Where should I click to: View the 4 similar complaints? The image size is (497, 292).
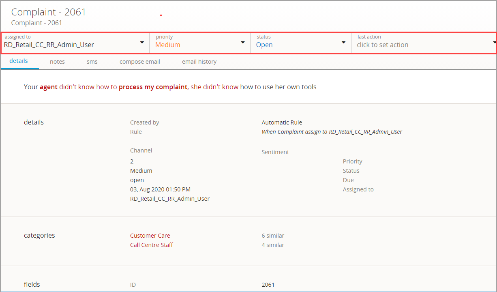(273, 245)
